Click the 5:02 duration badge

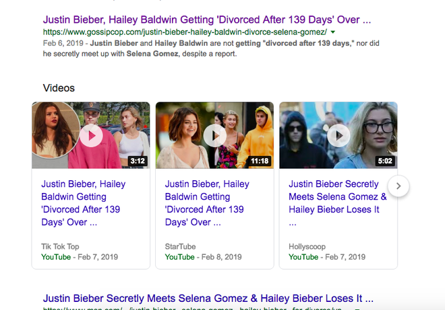(385, 161)
